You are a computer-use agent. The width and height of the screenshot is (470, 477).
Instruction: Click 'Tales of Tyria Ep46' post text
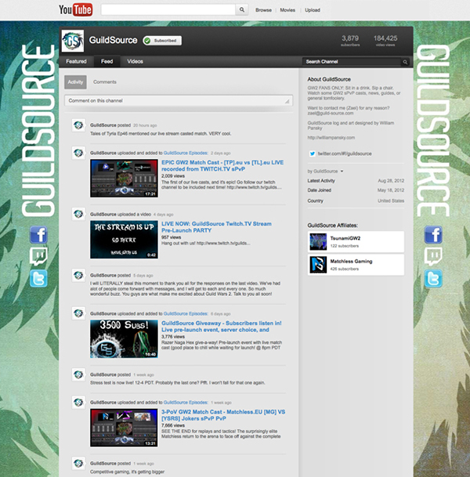click(x=161, y=134)
